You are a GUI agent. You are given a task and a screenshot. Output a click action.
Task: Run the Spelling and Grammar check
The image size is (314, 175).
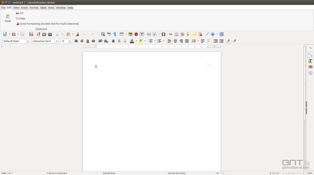(109, 34)
